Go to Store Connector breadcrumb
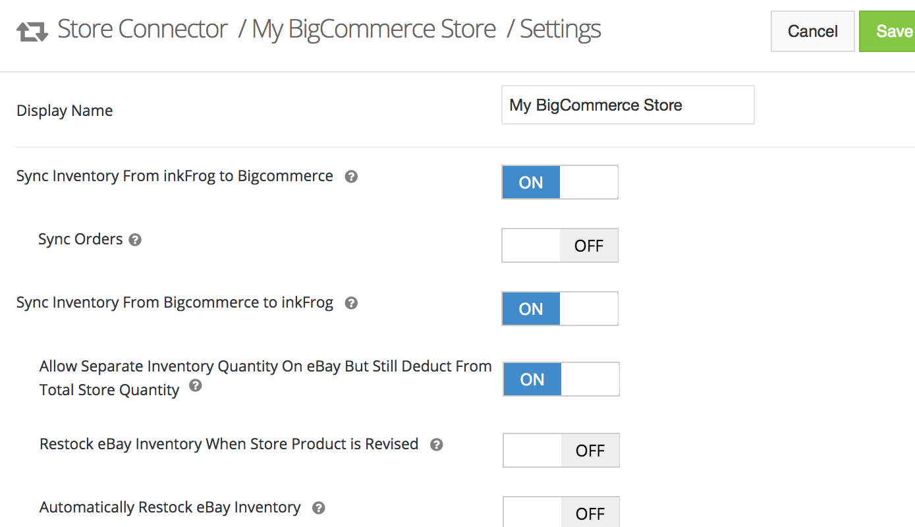915x527 pixels. 142,30
